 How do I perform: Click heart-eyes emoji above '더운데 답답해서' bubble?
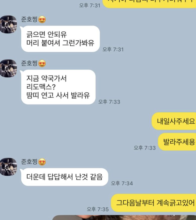tap(42, 162)
